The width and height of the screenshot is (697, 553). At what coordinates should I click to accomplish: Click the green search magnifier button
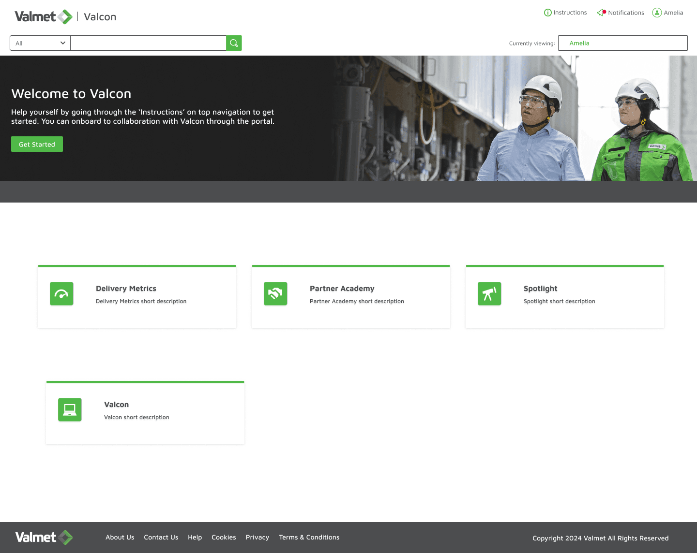[234, 43]
